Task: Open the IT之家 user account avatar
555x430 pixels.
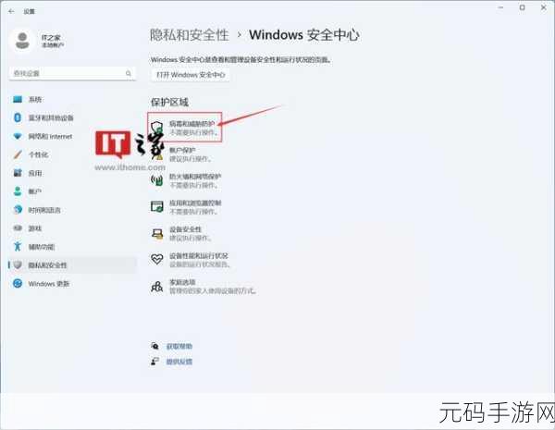Action: click(x=22, y=41)
